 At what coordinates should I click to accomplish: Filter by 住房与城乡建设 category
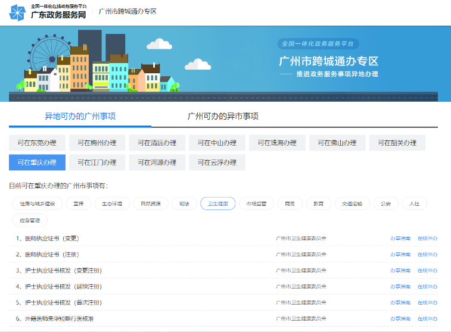coord(37,203)
